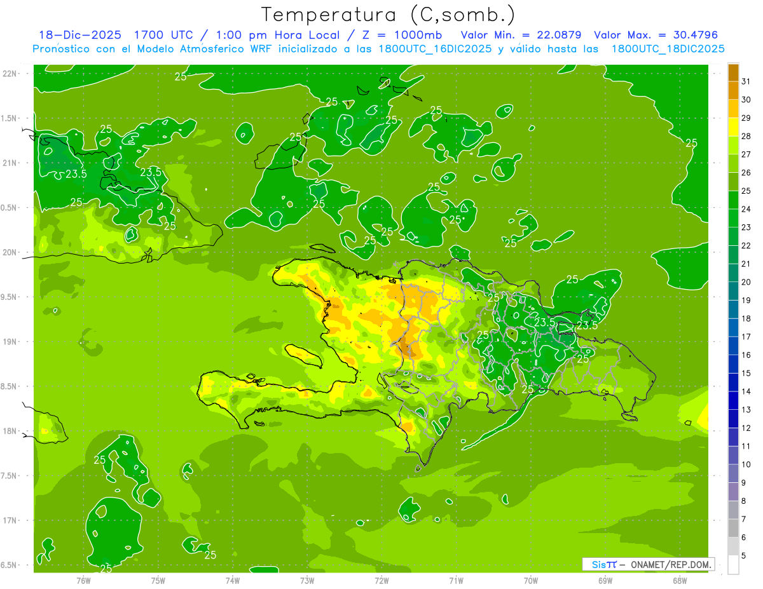Click the '68W' longitude axis label
This screenshot has width=763, height=589.
(x=679, y=581)
